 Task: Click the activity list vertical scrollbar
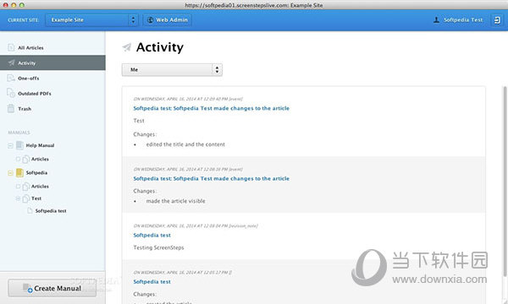(x=505, y=181)
